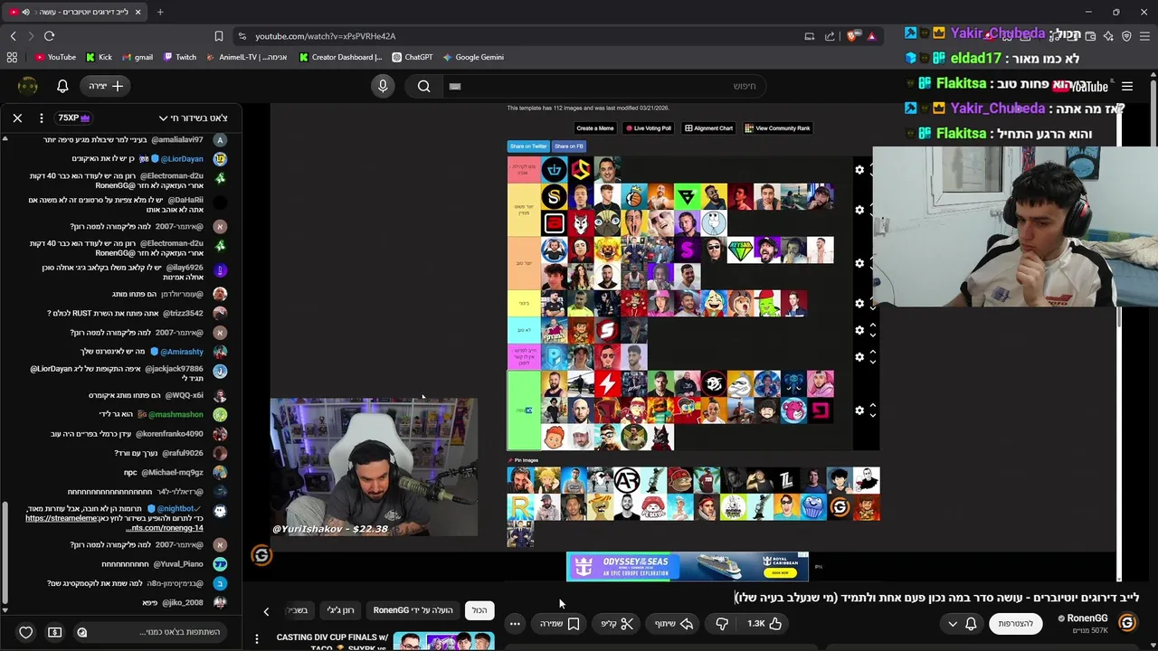Open the Brave Rewards triangle icon

pyautogui.click(x=871, y=36)
